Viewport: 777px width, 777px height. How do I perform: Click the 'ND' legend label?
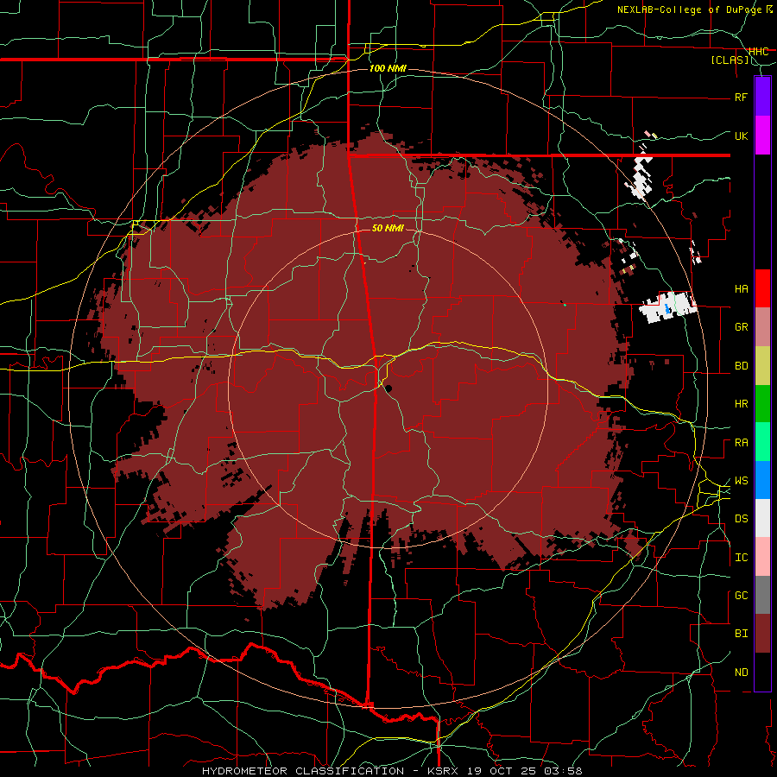[742, 673]
